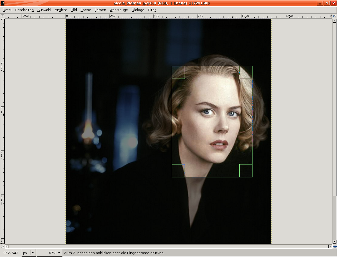Viewport: 337px width, 257px height.
Task: Click the vertical scrollbar down arrow
Action: (335, 242)
